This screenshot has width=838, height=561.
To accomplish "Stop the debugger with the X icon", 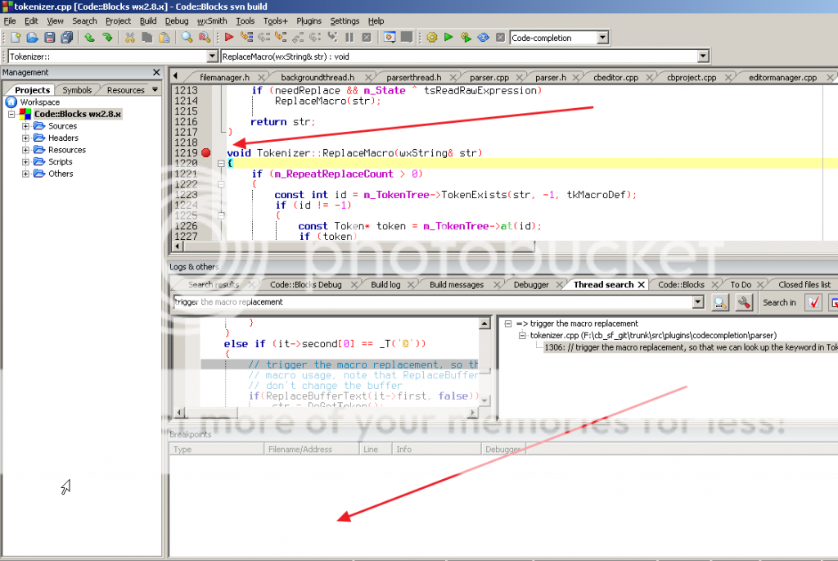I will coord(367,38).
